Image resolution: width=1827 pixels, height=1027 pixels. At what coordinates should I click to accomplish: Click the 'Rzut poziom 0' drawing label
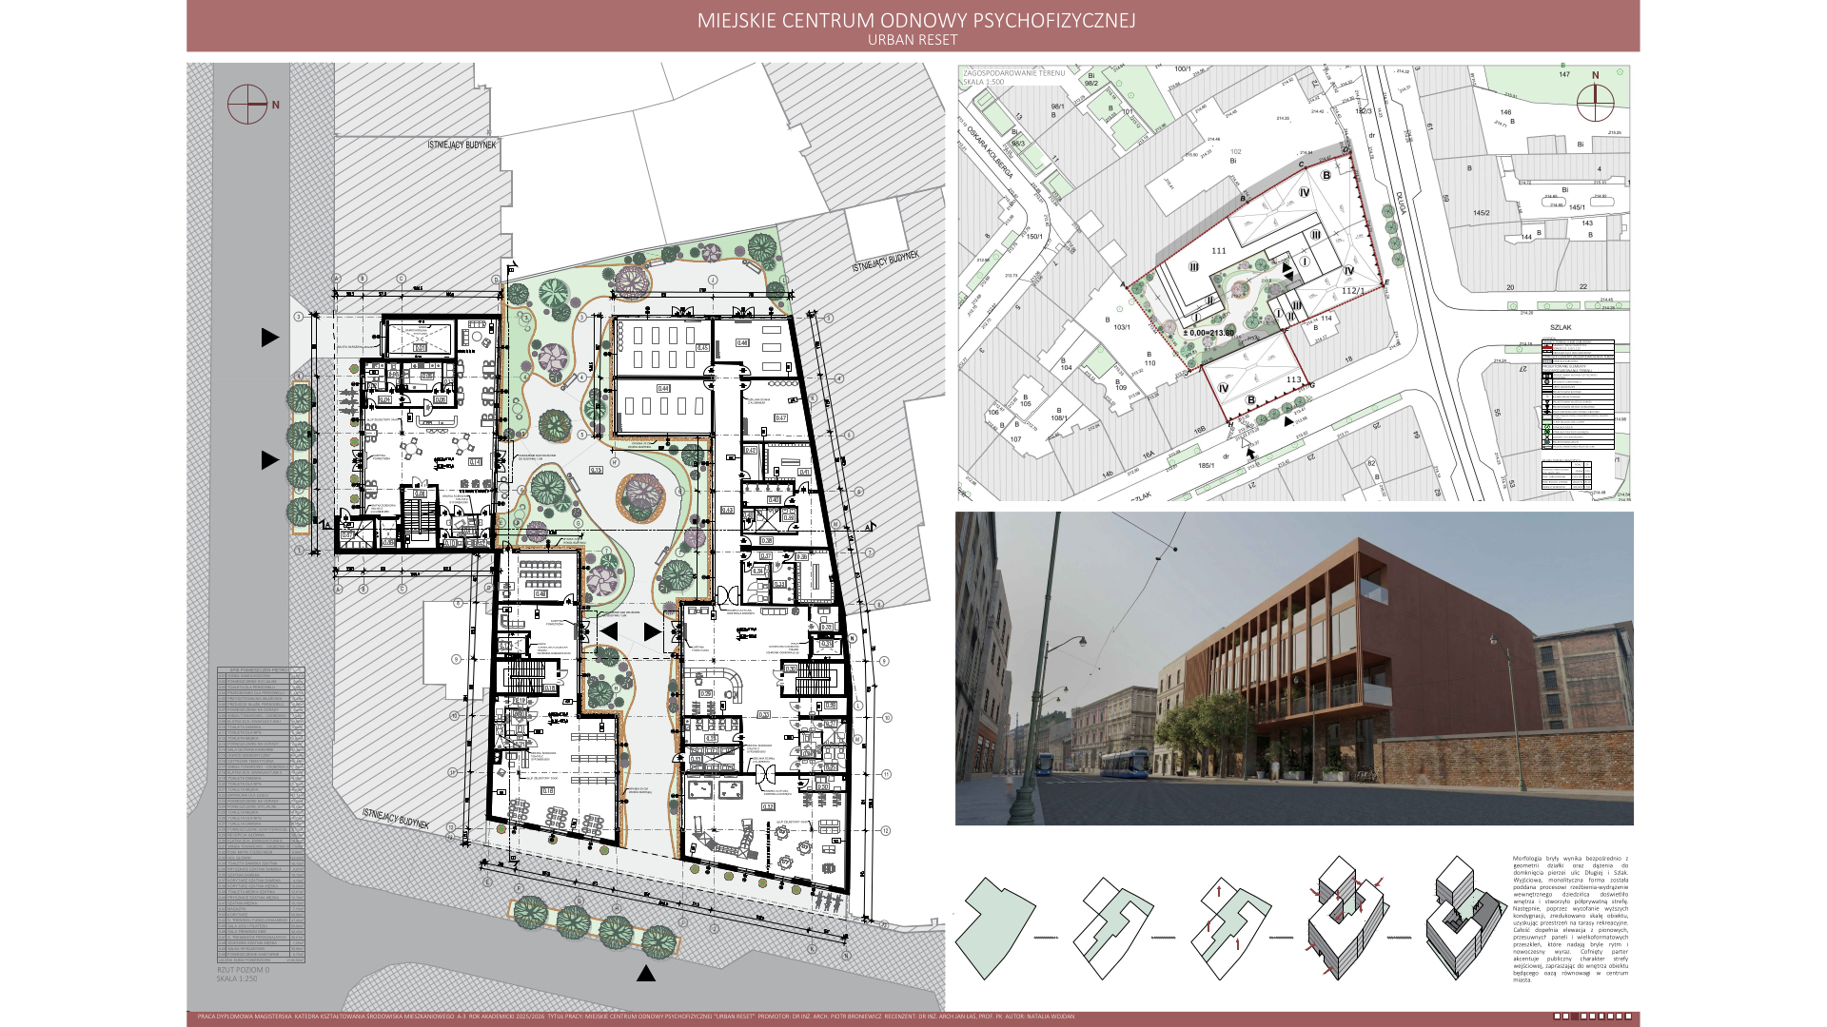coord(243,970)
